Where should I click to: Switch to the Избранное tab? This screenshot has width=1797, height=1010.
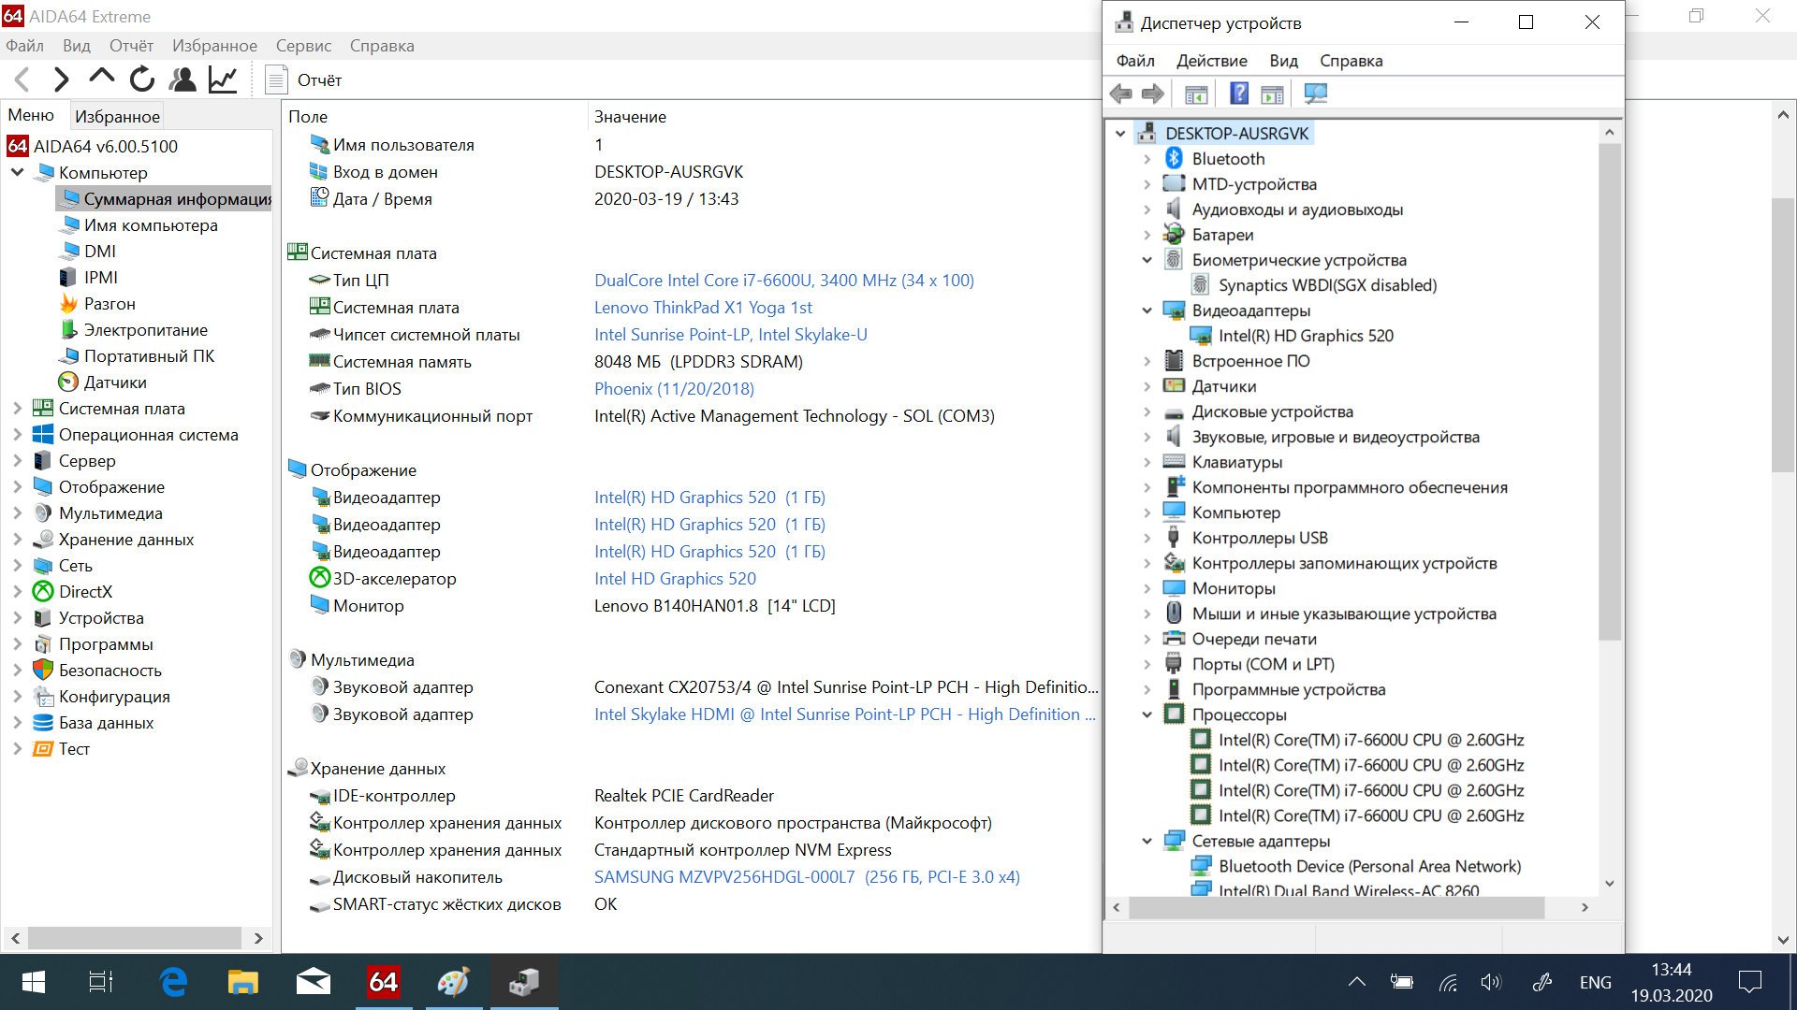pos(117,116)
